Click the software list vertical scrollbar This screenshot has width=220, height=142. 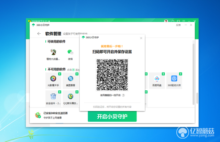tap(194, 74)
